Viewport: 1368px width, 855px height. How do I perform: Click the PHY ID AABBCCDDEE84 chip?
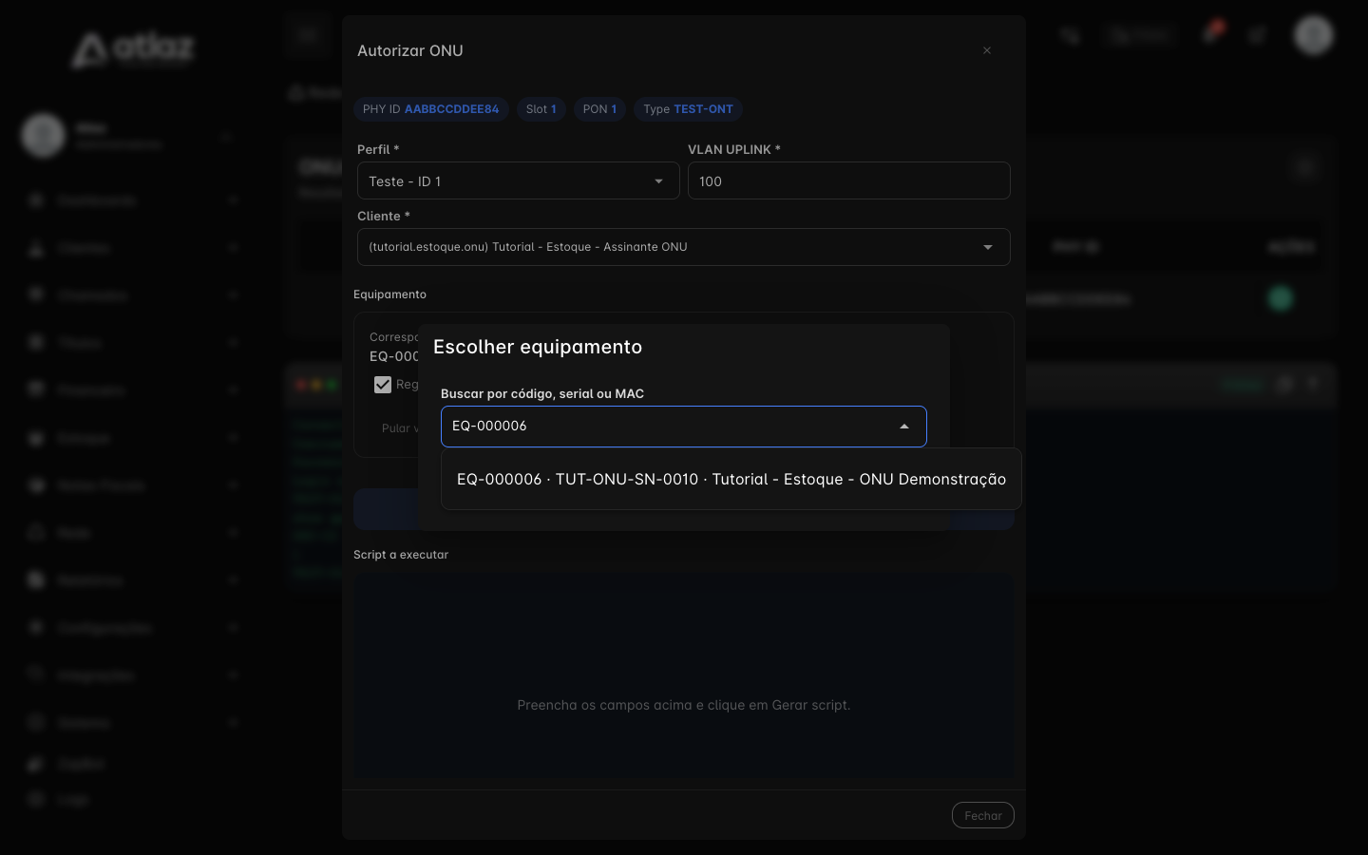[431, 109]
